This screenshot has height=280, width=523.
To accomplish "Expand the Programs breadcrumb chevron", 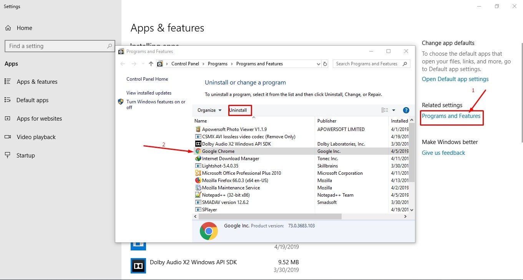I will tap(232, 64).
